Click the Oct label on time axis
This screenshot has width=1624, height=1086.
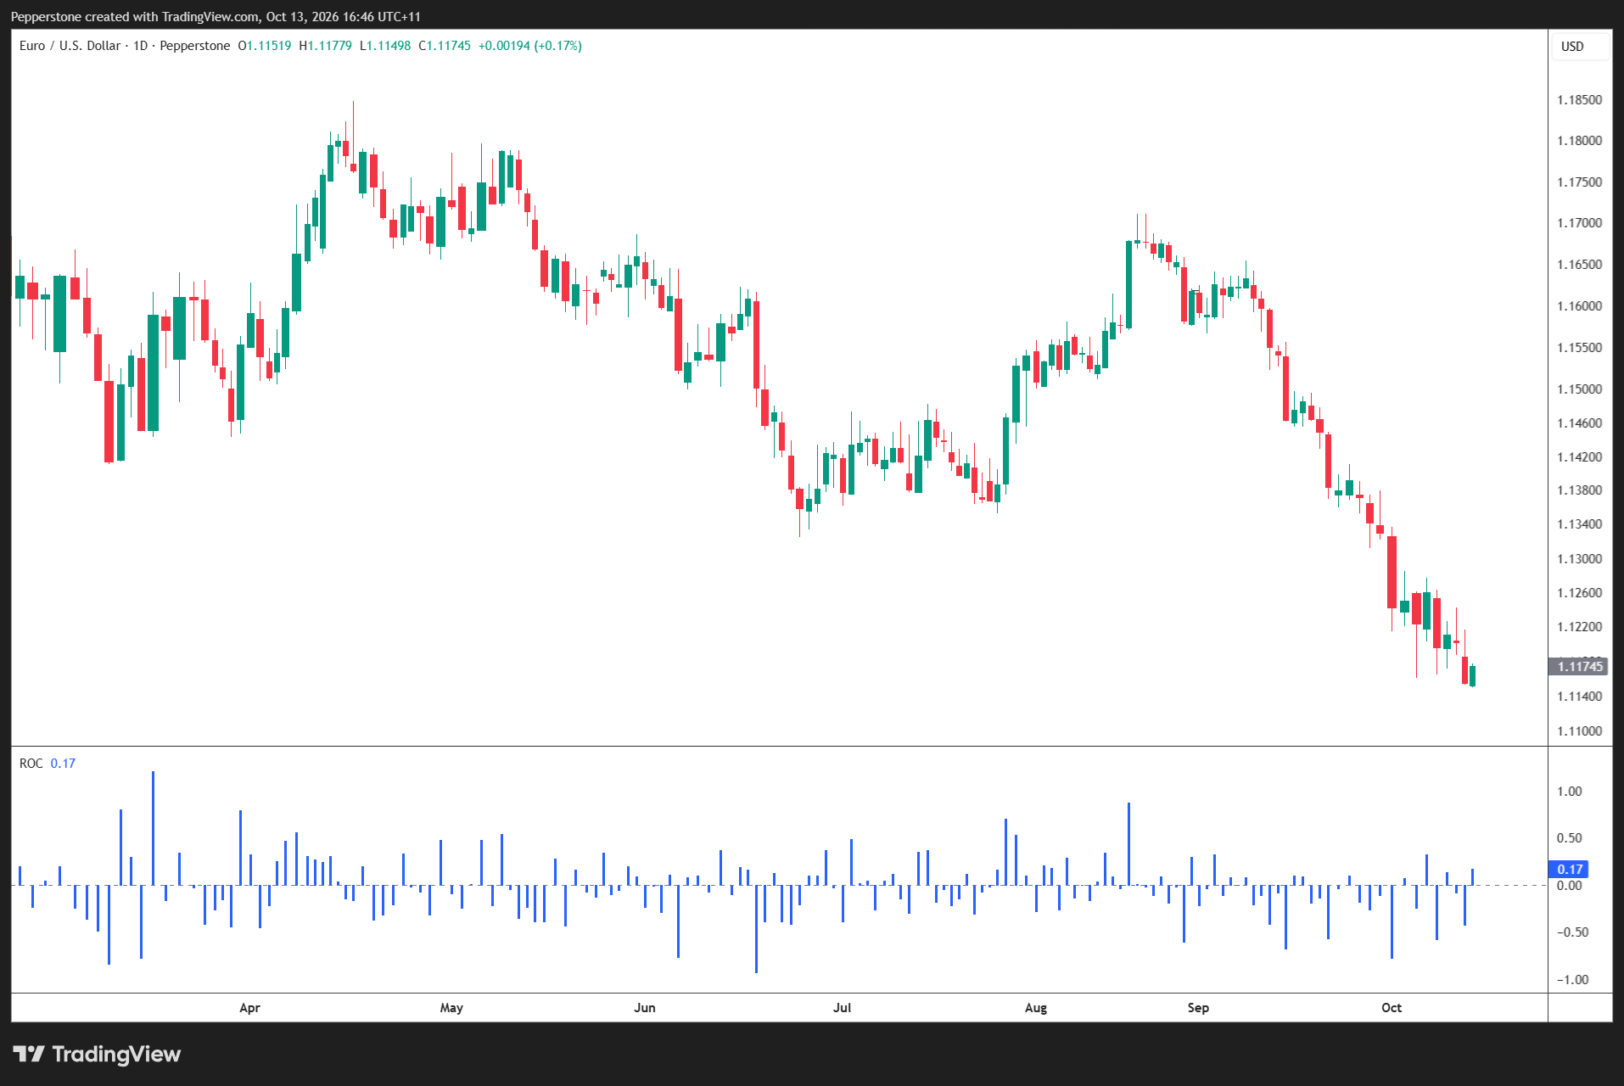coord(1392,1008)
